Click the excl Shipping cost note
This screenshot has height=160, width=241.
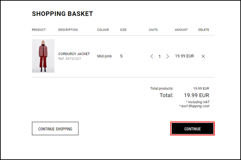coord(194,106)
